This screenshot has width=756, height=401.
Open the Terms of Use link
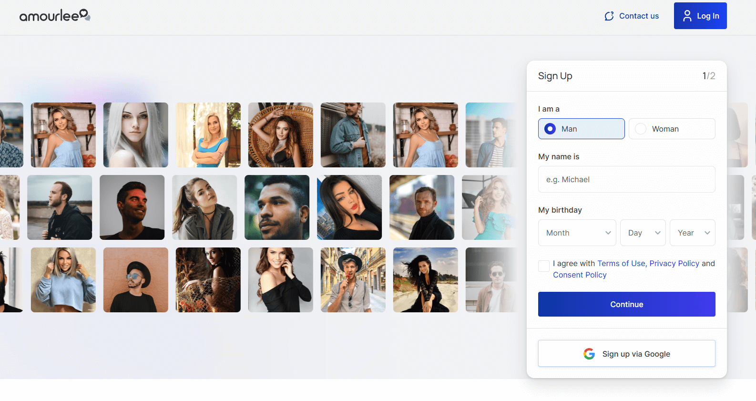pyautogui.click(x=621, y=263)
